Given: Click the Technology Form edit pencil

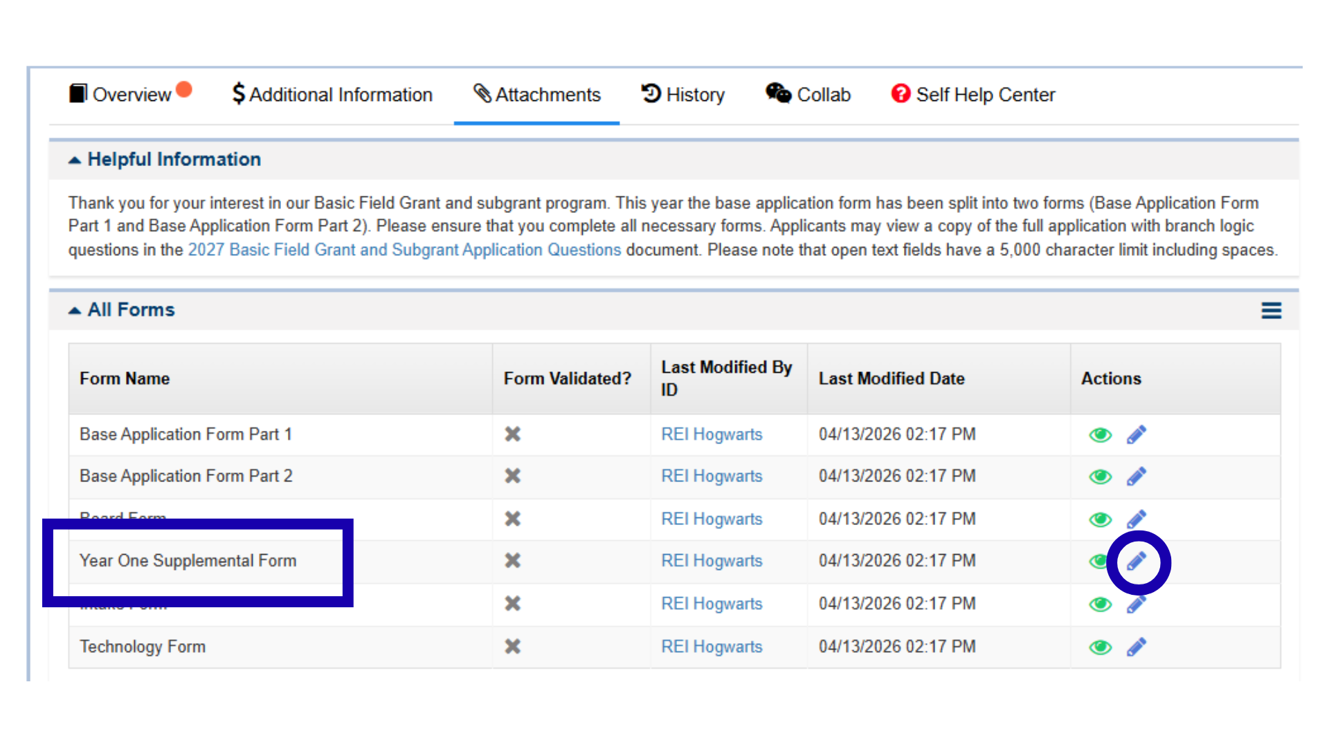Looking at the screenshot, I should (x=1136, y=647).
